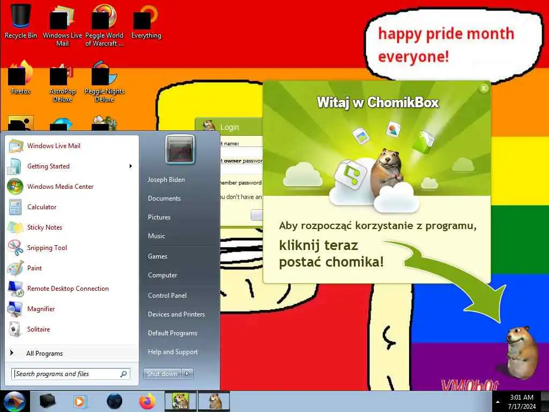The width and height of the screenshot is (549, 412).
Task: Open Windows Live Mail desktop shortcut
Action: pos(62,25)
